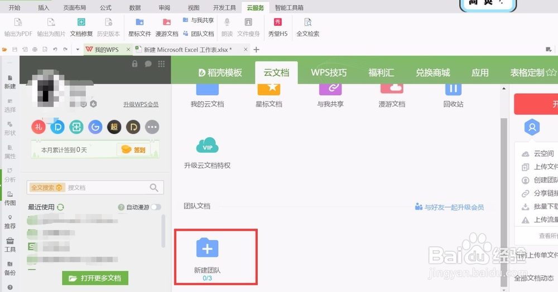This screenshot has width=558, height=292.
Task: Open the 表格定制 tab
Action: 533,72
